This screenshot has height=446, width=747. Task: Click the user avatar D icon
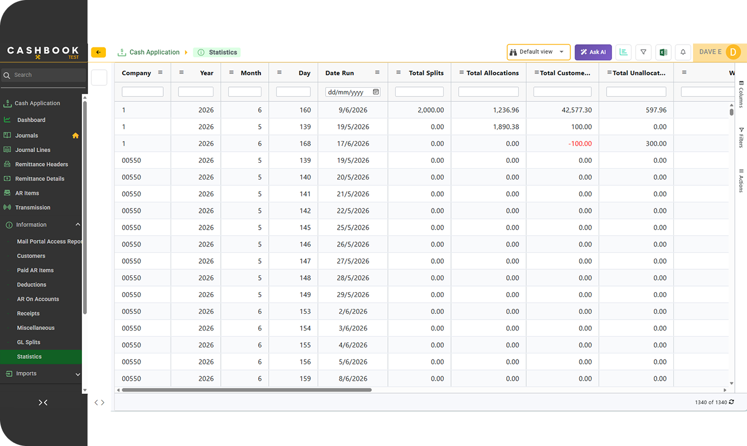pos(734,52)
